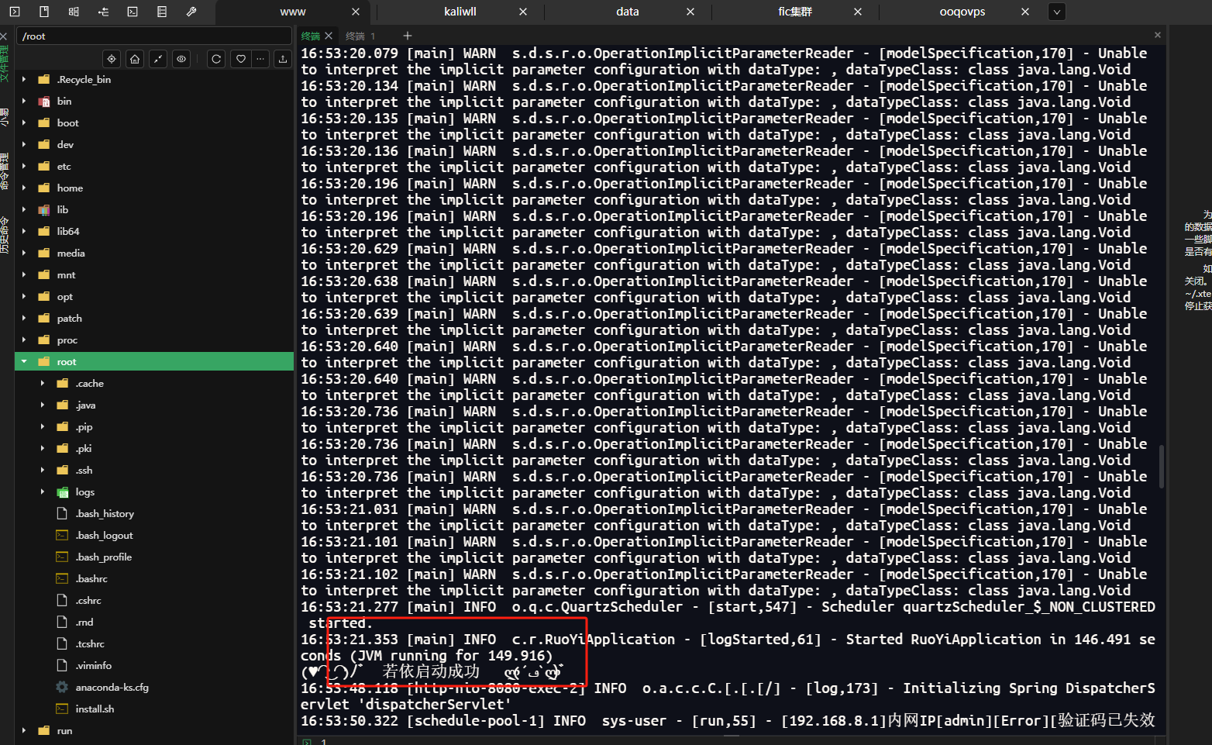
Task: Click the home directory icon
Action: point(135,59)
